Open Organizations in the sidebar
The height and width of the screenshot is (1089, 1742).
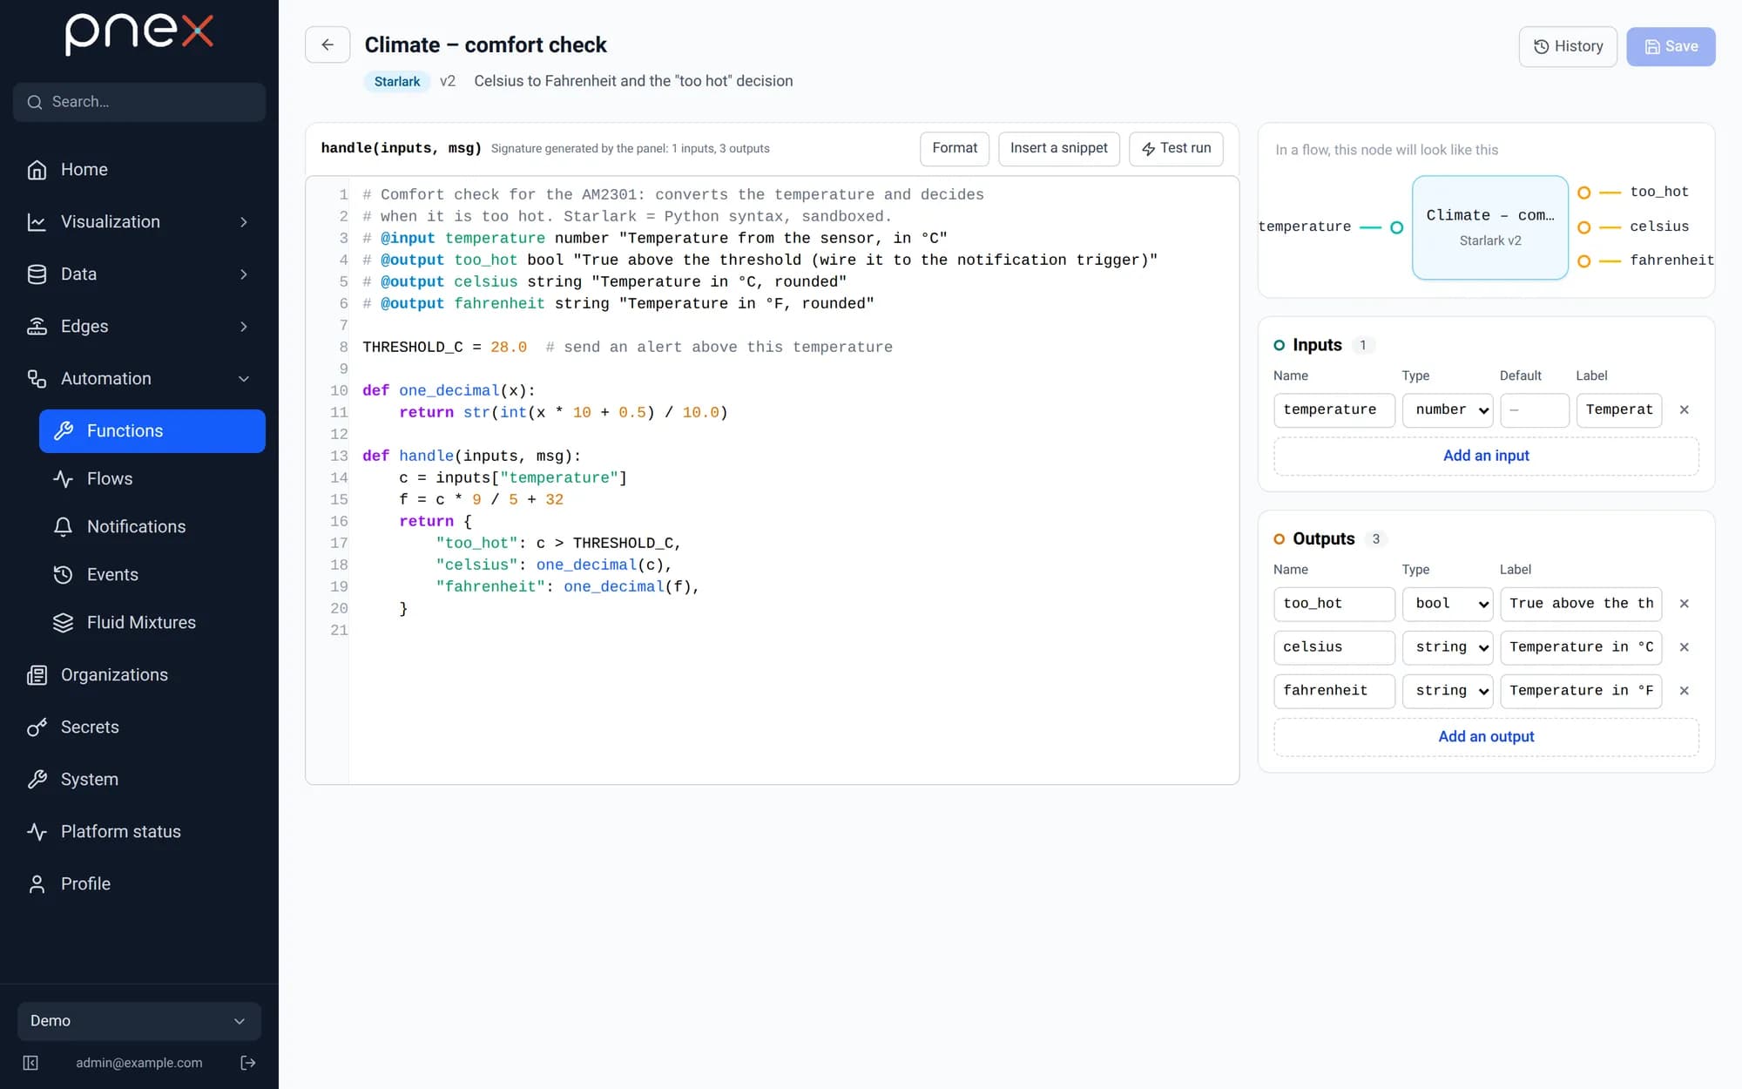[x=139, y=675]
